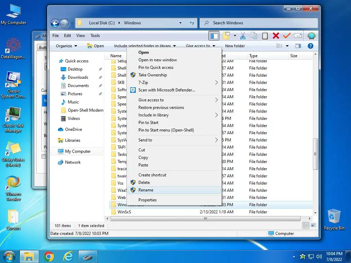Open Winaero Tweaker desktop shortcut
Image resolution: width=351 pixels, height=263 pixels.
point(13,188)
